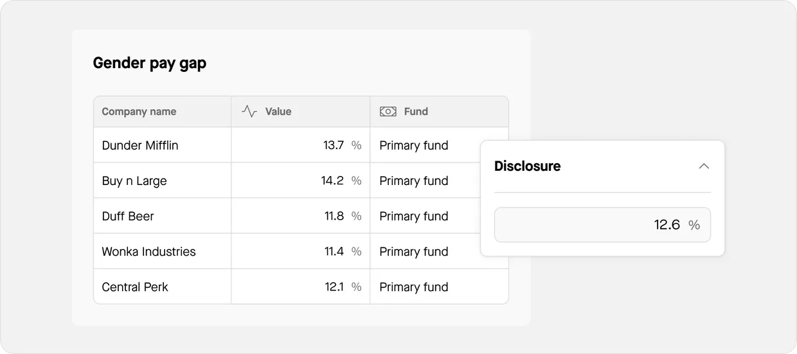Click the Duff Beer company cell

(x=128, y=216)
